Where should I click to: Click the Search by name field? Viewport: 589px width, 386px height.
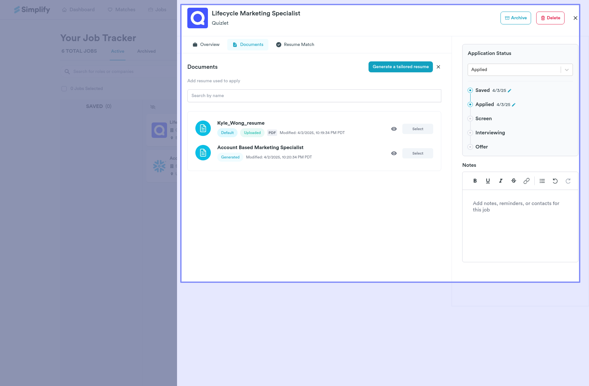[x=314, y=96]
